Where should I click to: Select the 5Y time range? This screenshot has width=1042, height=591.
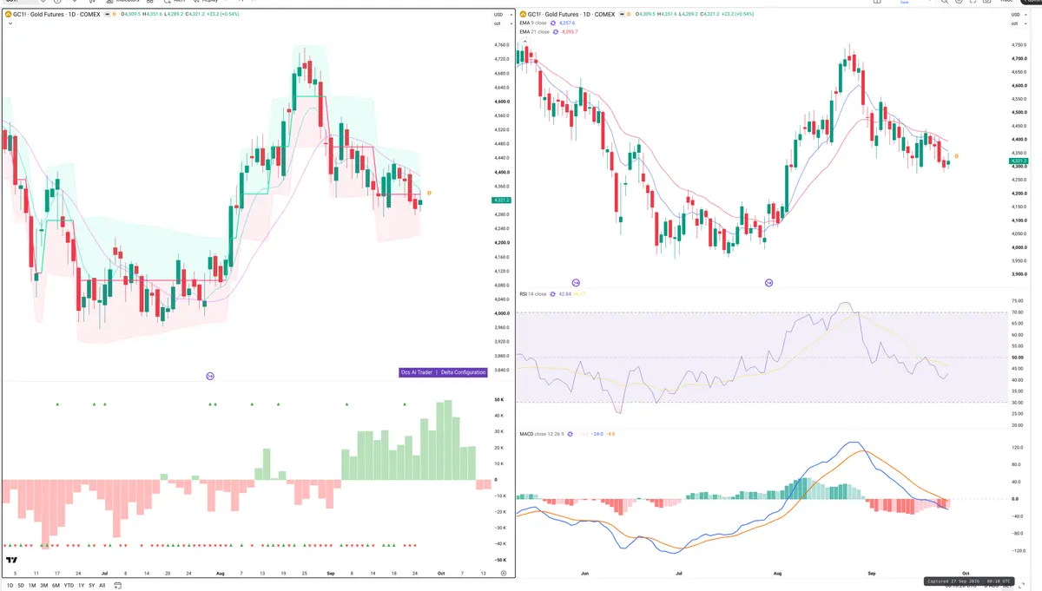point(92,586)
